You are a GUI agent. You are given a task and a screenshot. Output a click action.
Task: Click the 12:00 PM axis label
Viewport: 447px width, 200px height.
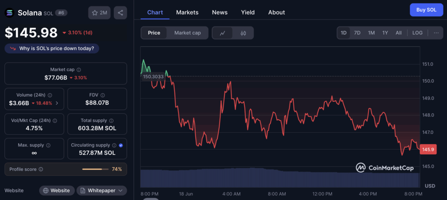pos(322,194)
